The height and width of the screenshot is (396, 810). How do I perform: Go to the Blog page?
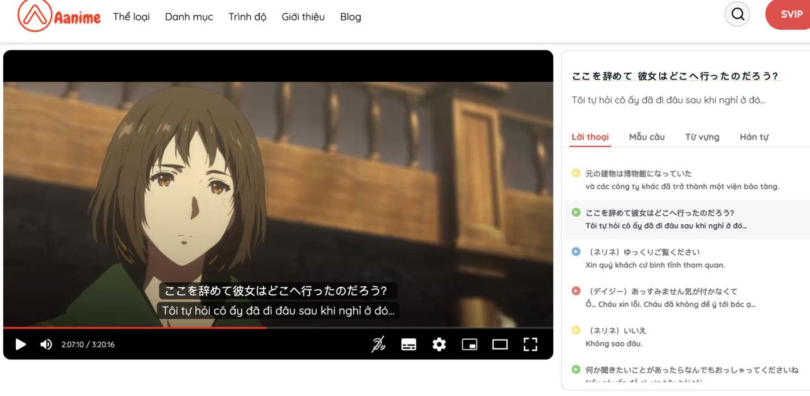tap(350, 17)
